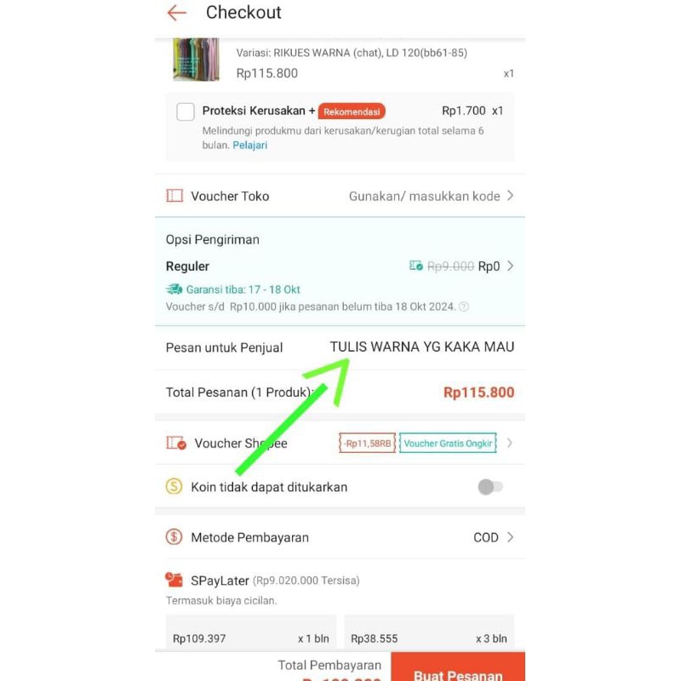Tap the Voucher Toko ticket icon
Screen dimensions: 681x681
pos(175,196)
